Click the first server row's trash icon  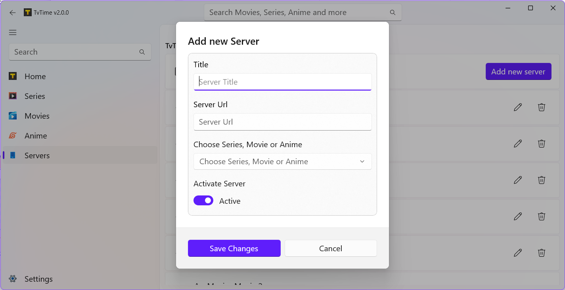(542, 107)
